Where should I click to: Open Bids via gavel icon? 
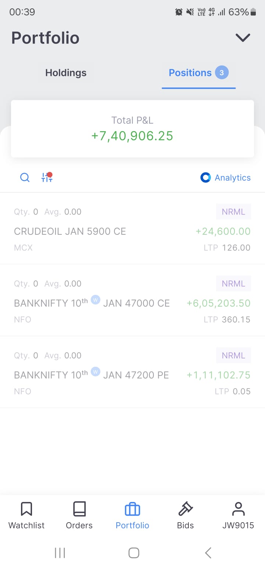pos(185,509)
